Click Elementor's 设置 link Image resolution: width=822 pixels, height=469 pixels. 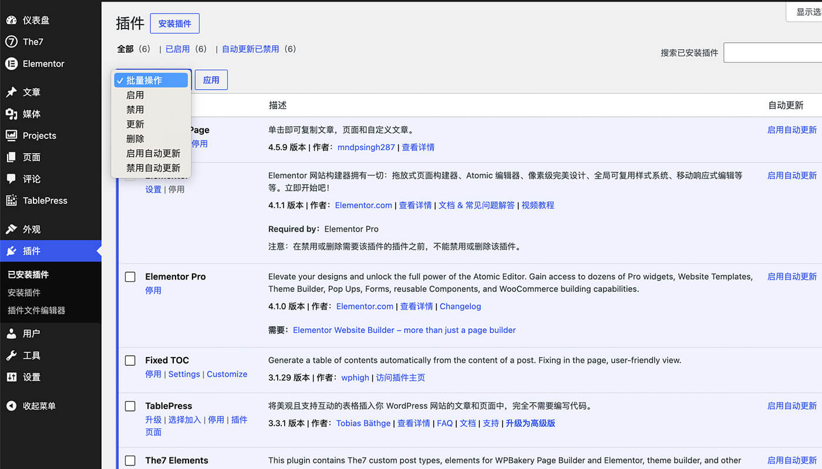pos(153,190)
